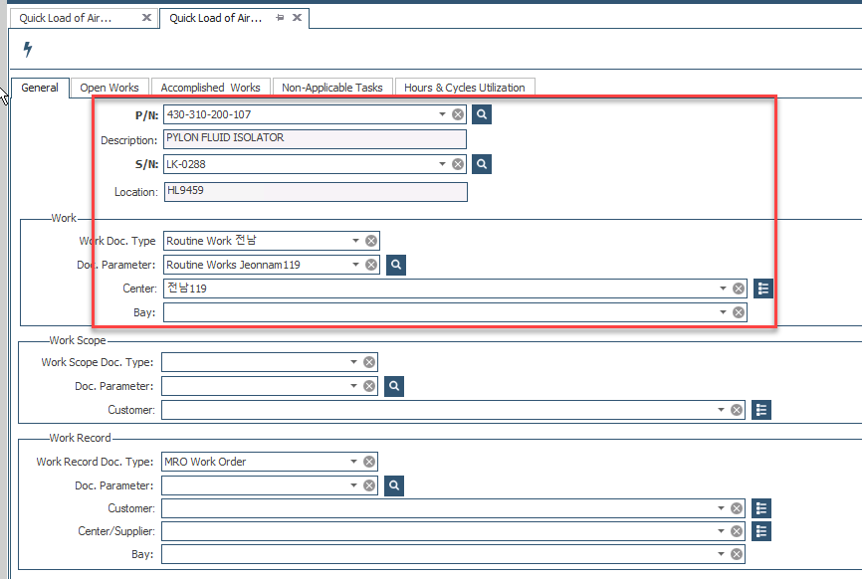The image size is (862, 579).
Task: Search for P/N using magnifier icon
Action: 482,114
